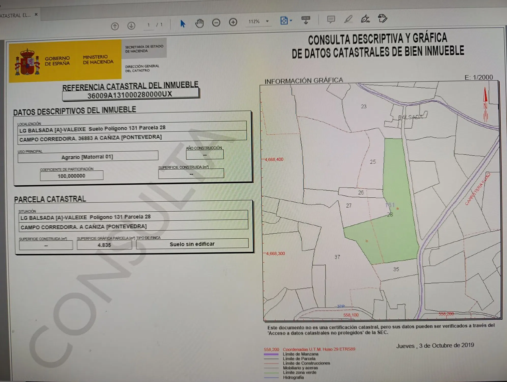Switch to the CATASTRAL EL... tab
507x382 pixels.
pos(15,16)
